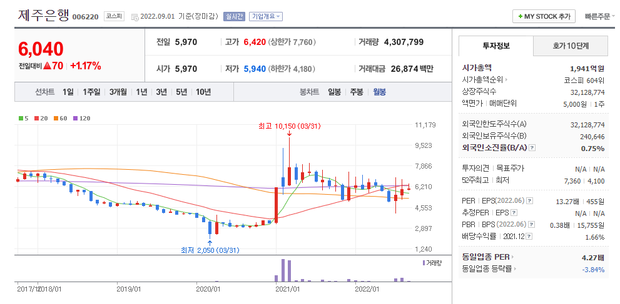
Task: Click the purple 120-day average legend marker
Action: click(x=75, y=118)
